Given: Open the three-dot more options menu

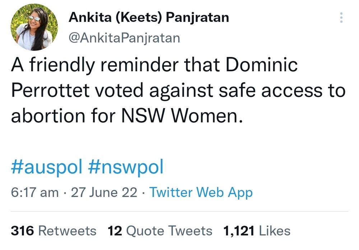Looking at the screenshot, I should (x=341, y=18).
